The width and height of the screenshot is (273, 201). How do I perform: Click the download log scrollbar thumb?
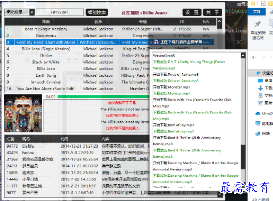coord(243,157)
